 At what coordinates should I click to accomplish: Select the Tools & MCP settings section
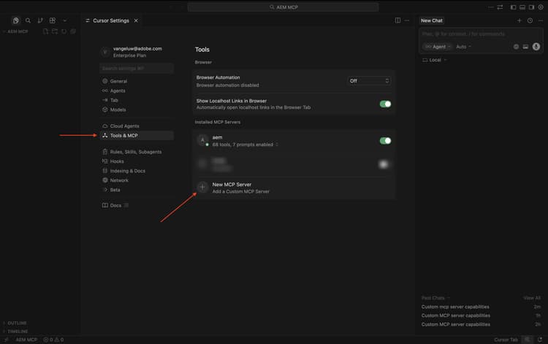(137, 136)
